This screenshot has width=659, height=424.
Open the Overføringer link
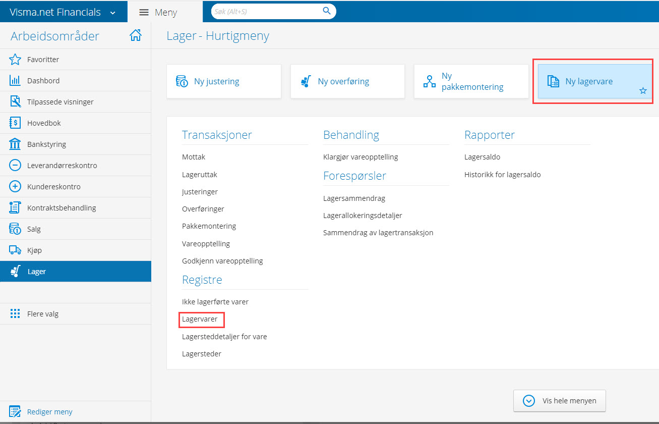tap(203, 209)
